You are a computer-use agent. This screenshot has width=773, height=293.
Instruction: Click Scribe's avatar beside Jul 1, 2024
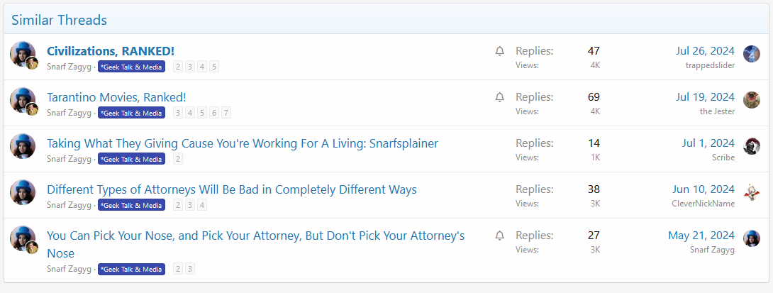pyautogui.click(x=752, y=146)
